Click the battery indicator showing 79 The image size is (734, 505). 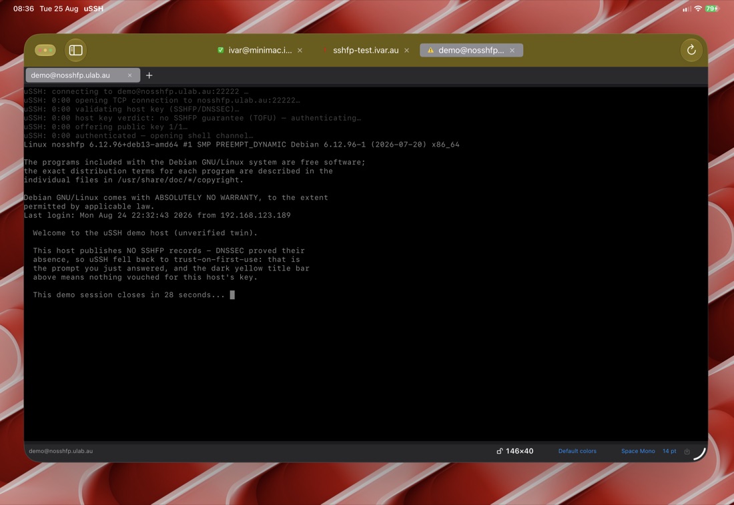(712, 9)
